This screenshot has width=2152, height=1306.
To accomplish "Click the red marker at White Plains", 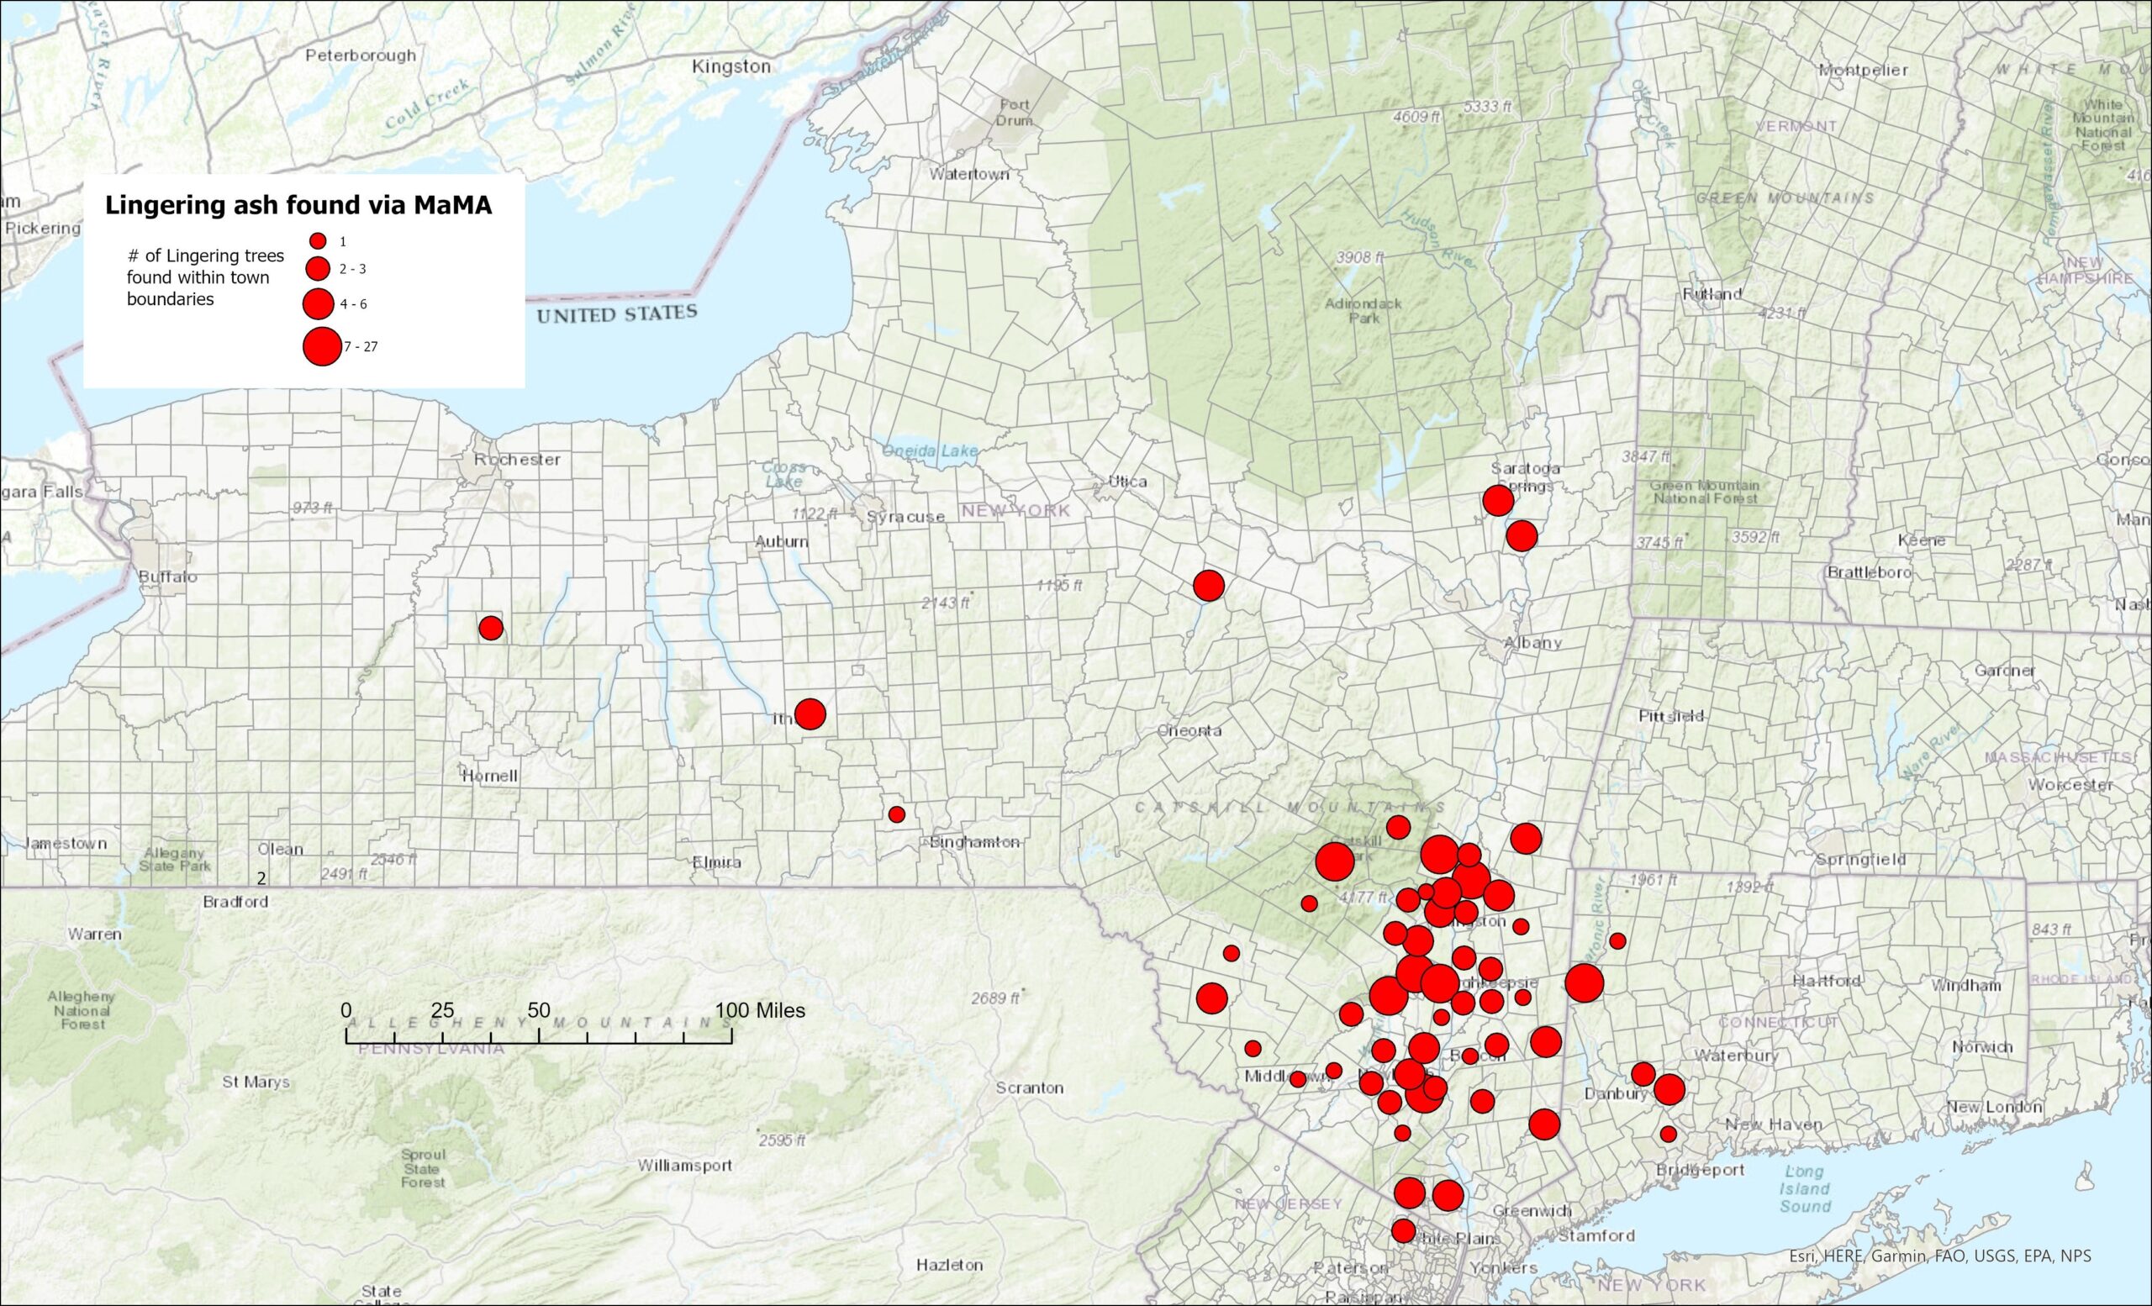I will pyautogui.click(x=1403, y=1231).
